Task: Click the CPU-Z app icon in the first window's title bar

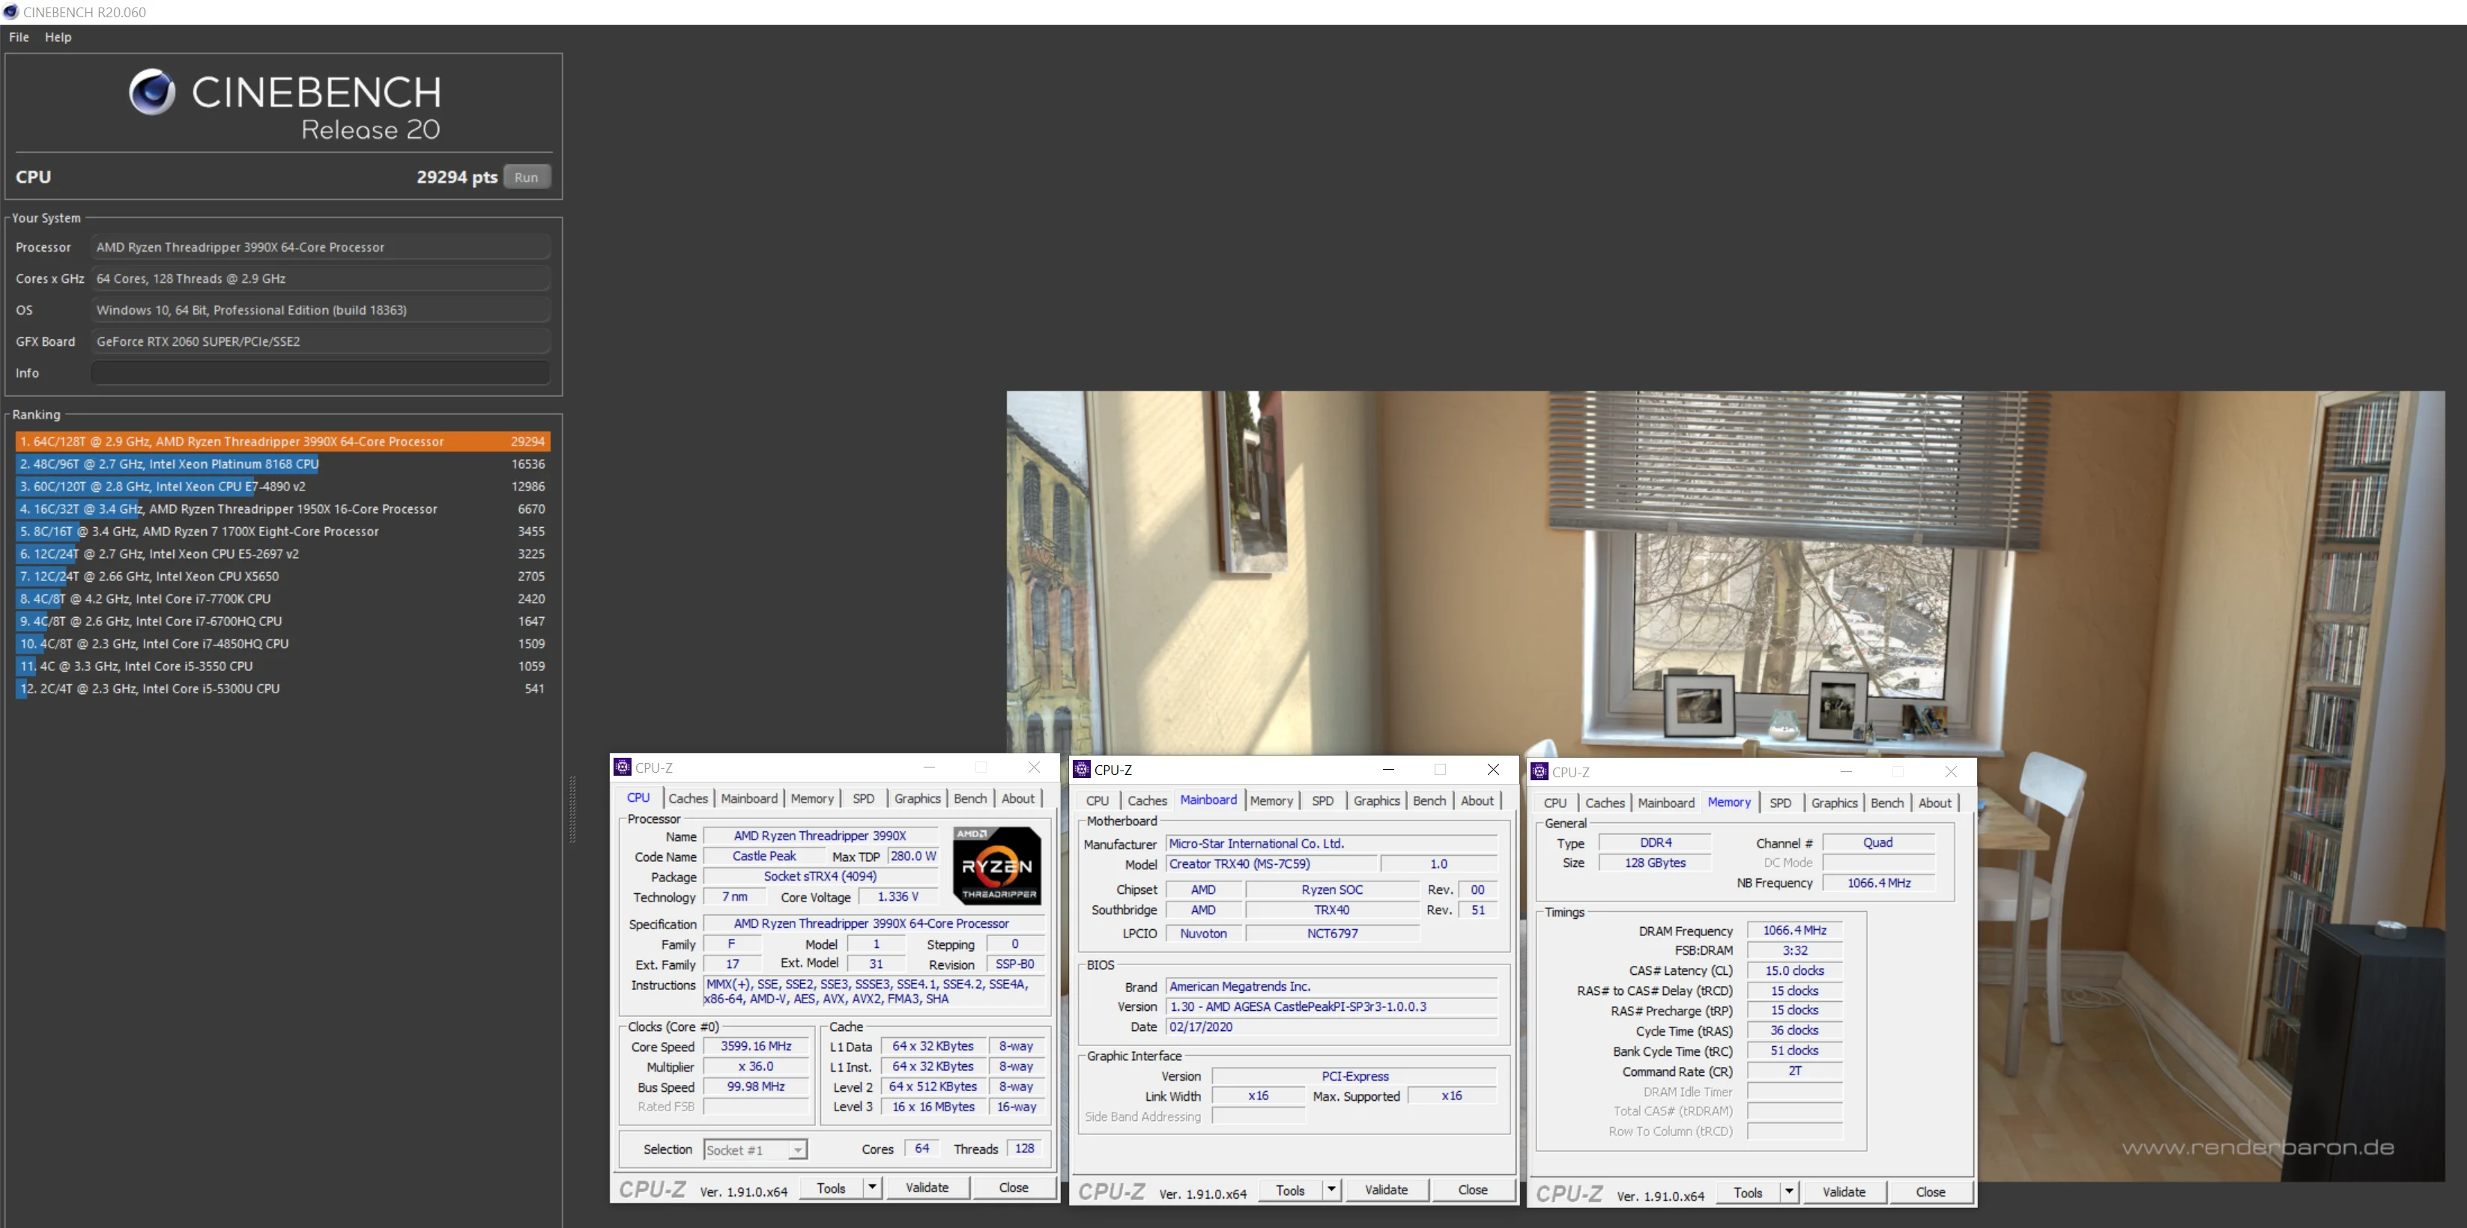Action: pyautogui.click(x=623, y=767)
